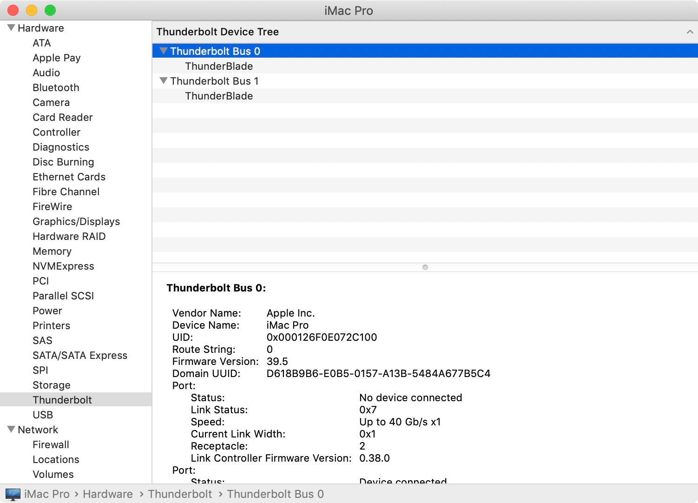
Task: Click the Vendor Name value Apple Inc.
Action: coord(290,313)
